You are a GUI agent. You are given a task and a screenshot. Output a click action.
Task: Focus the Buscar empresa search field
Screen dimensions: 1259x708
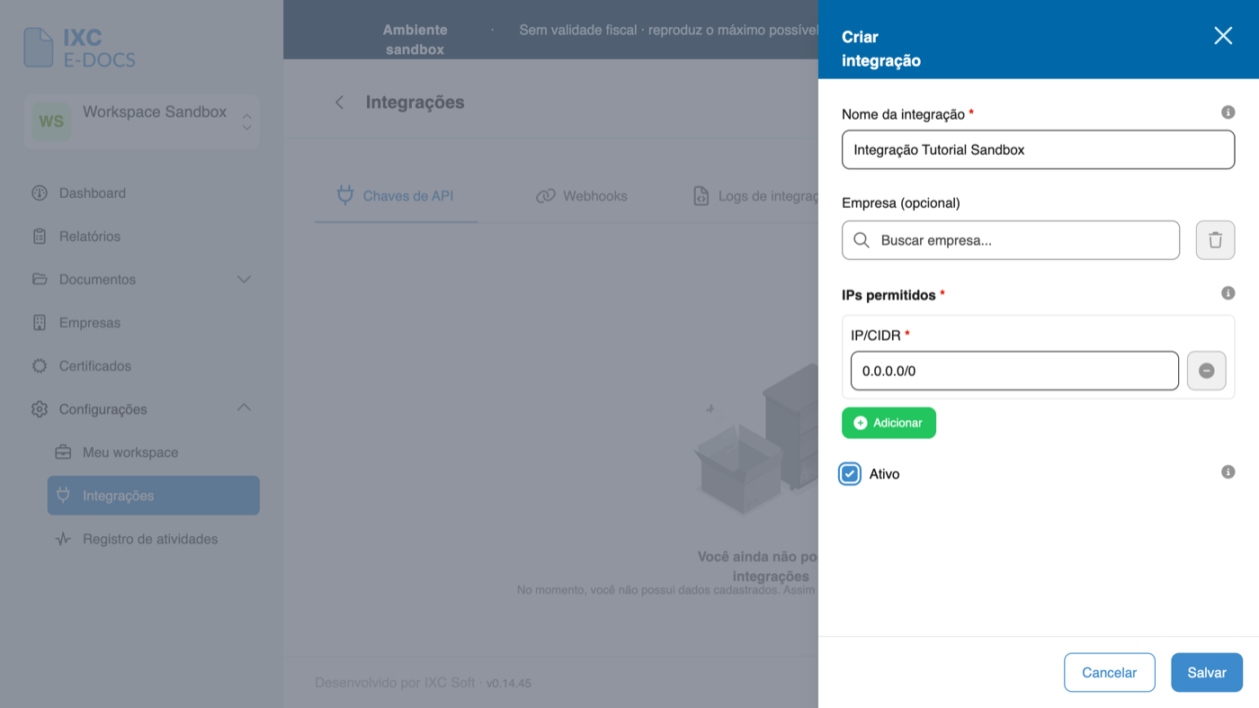1011,240
